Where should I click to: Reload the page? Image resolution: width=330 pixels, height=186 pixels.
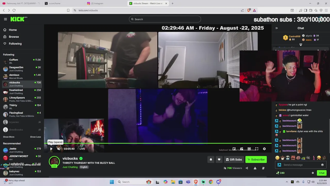pos(14,10)
